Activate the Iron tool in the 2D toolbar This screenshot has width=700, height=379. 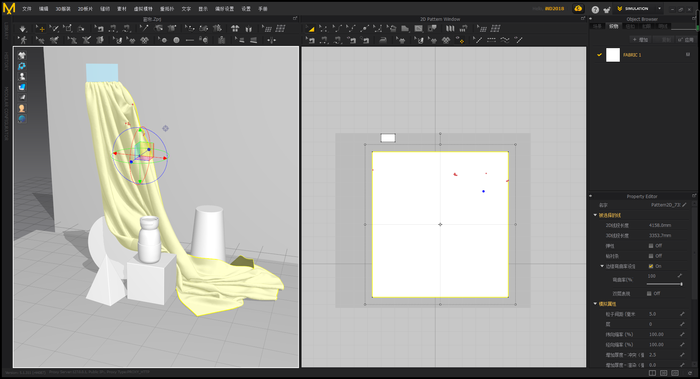point(383,40)
